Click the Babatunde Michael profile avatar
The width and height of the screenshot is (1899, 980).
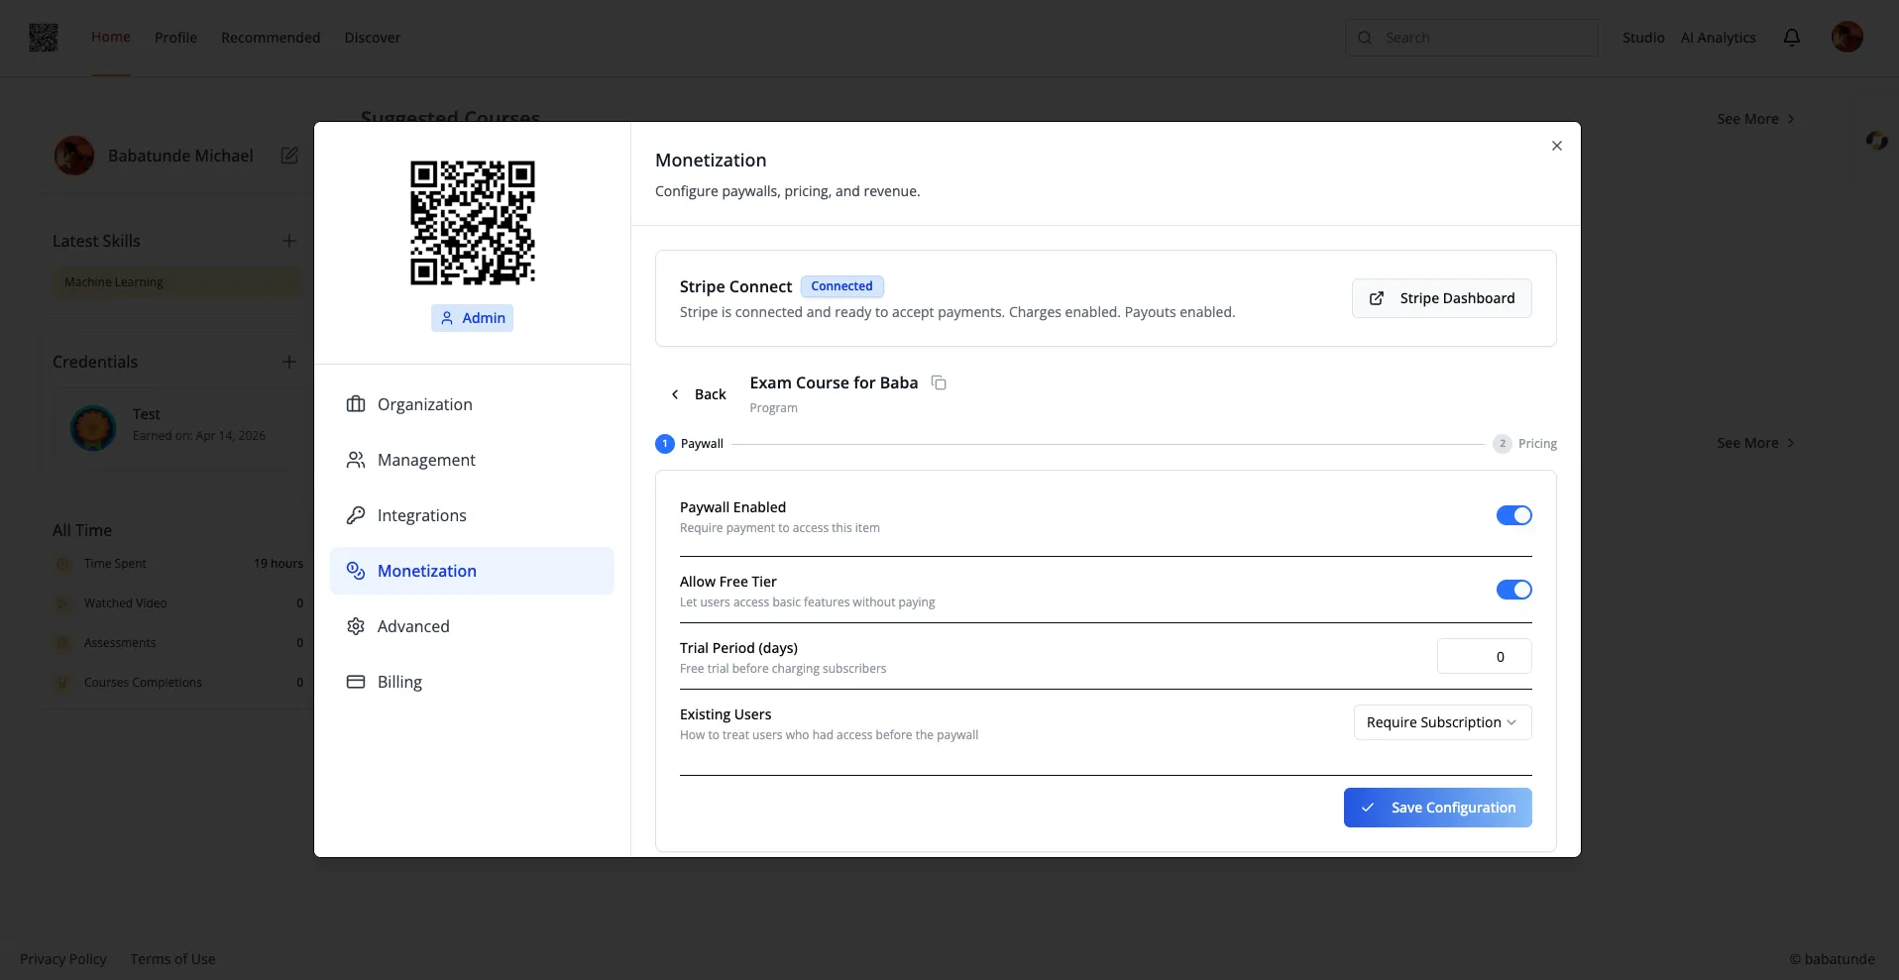74,156
